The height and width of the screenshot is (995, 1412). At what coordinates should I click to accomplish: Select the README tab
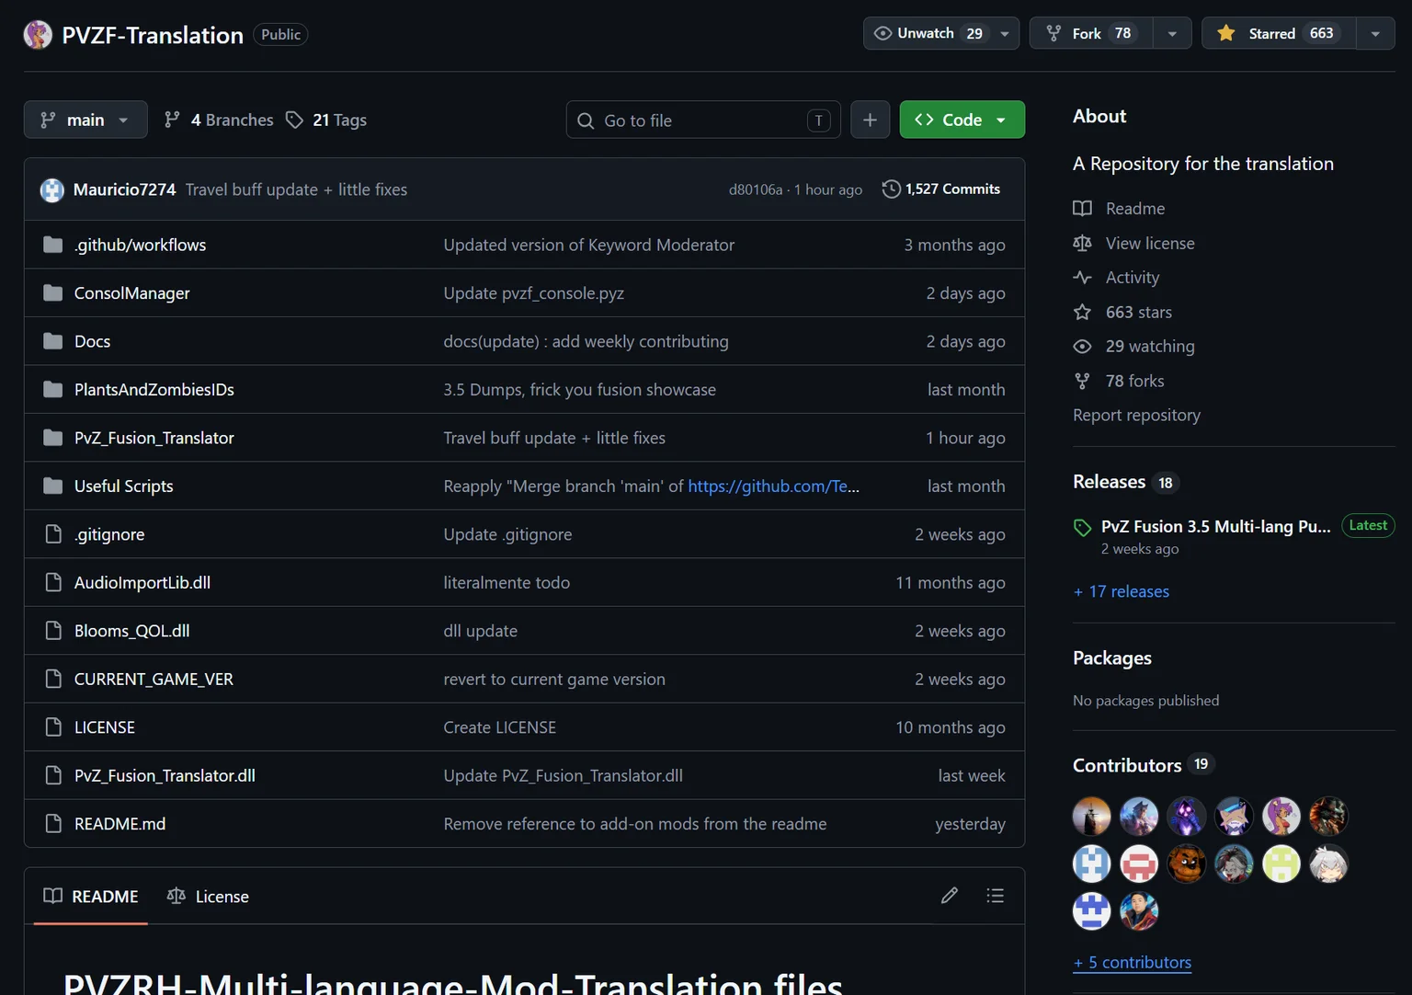coord(91,896)
